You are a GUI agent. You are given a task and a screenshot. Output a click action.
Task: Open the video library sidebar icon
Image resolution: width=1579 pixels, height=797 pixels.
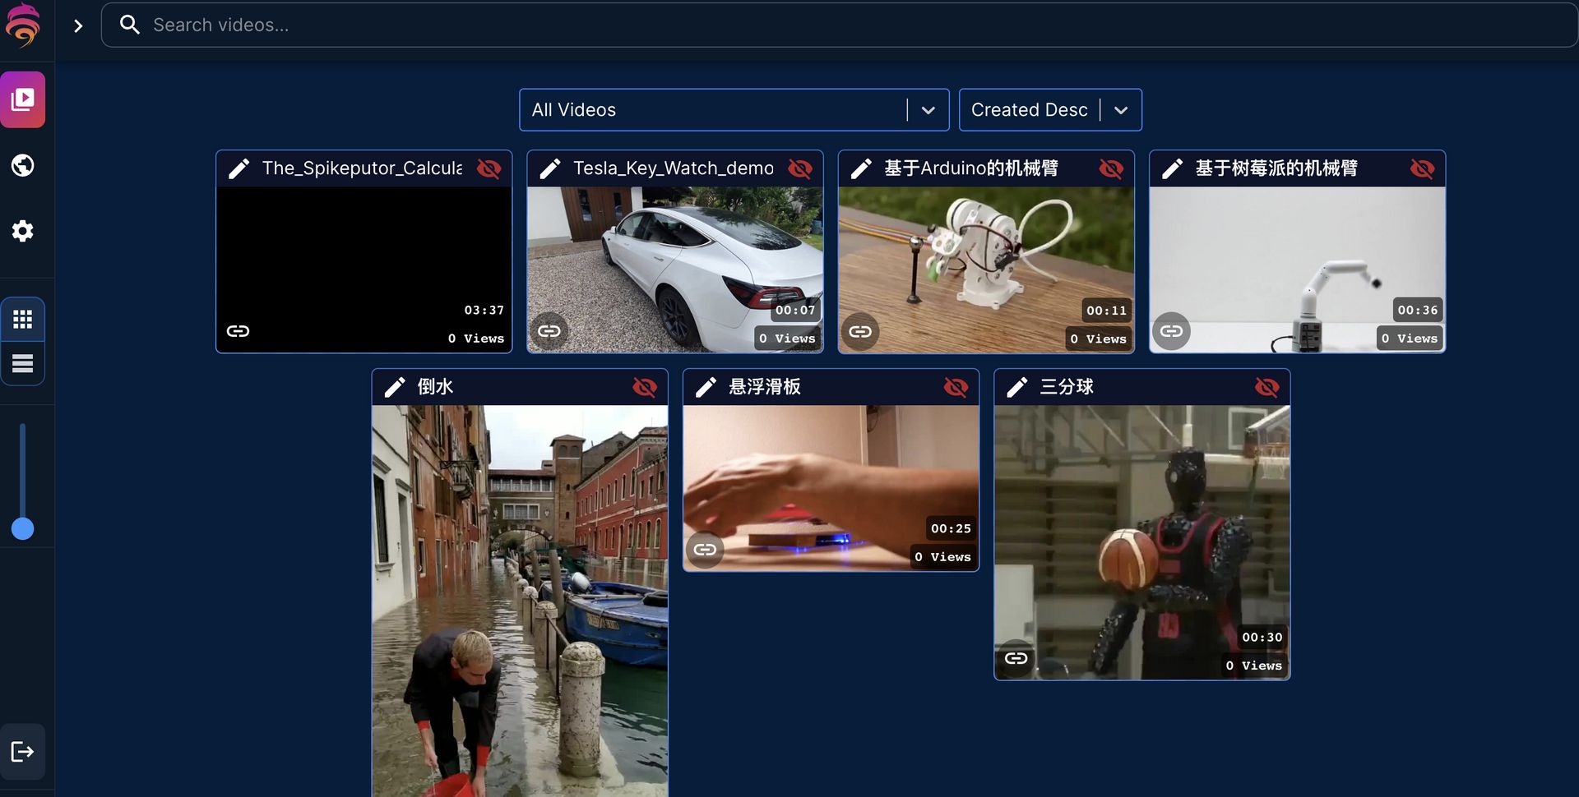click(x=23, y=100)
